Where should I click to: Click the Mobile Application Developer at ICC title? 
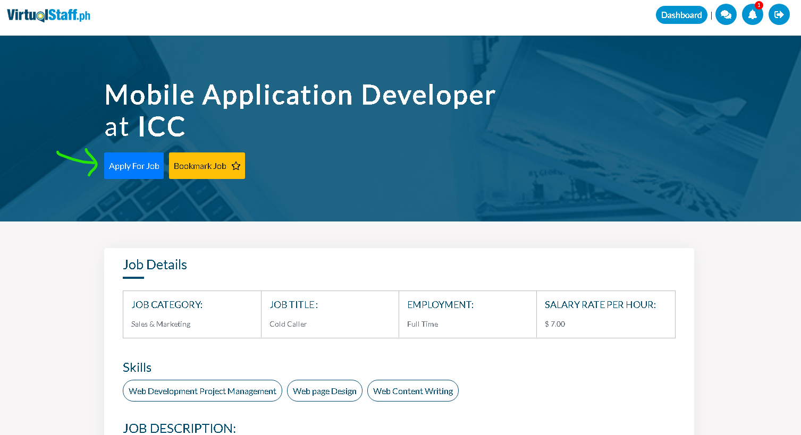tap(300, 110)
